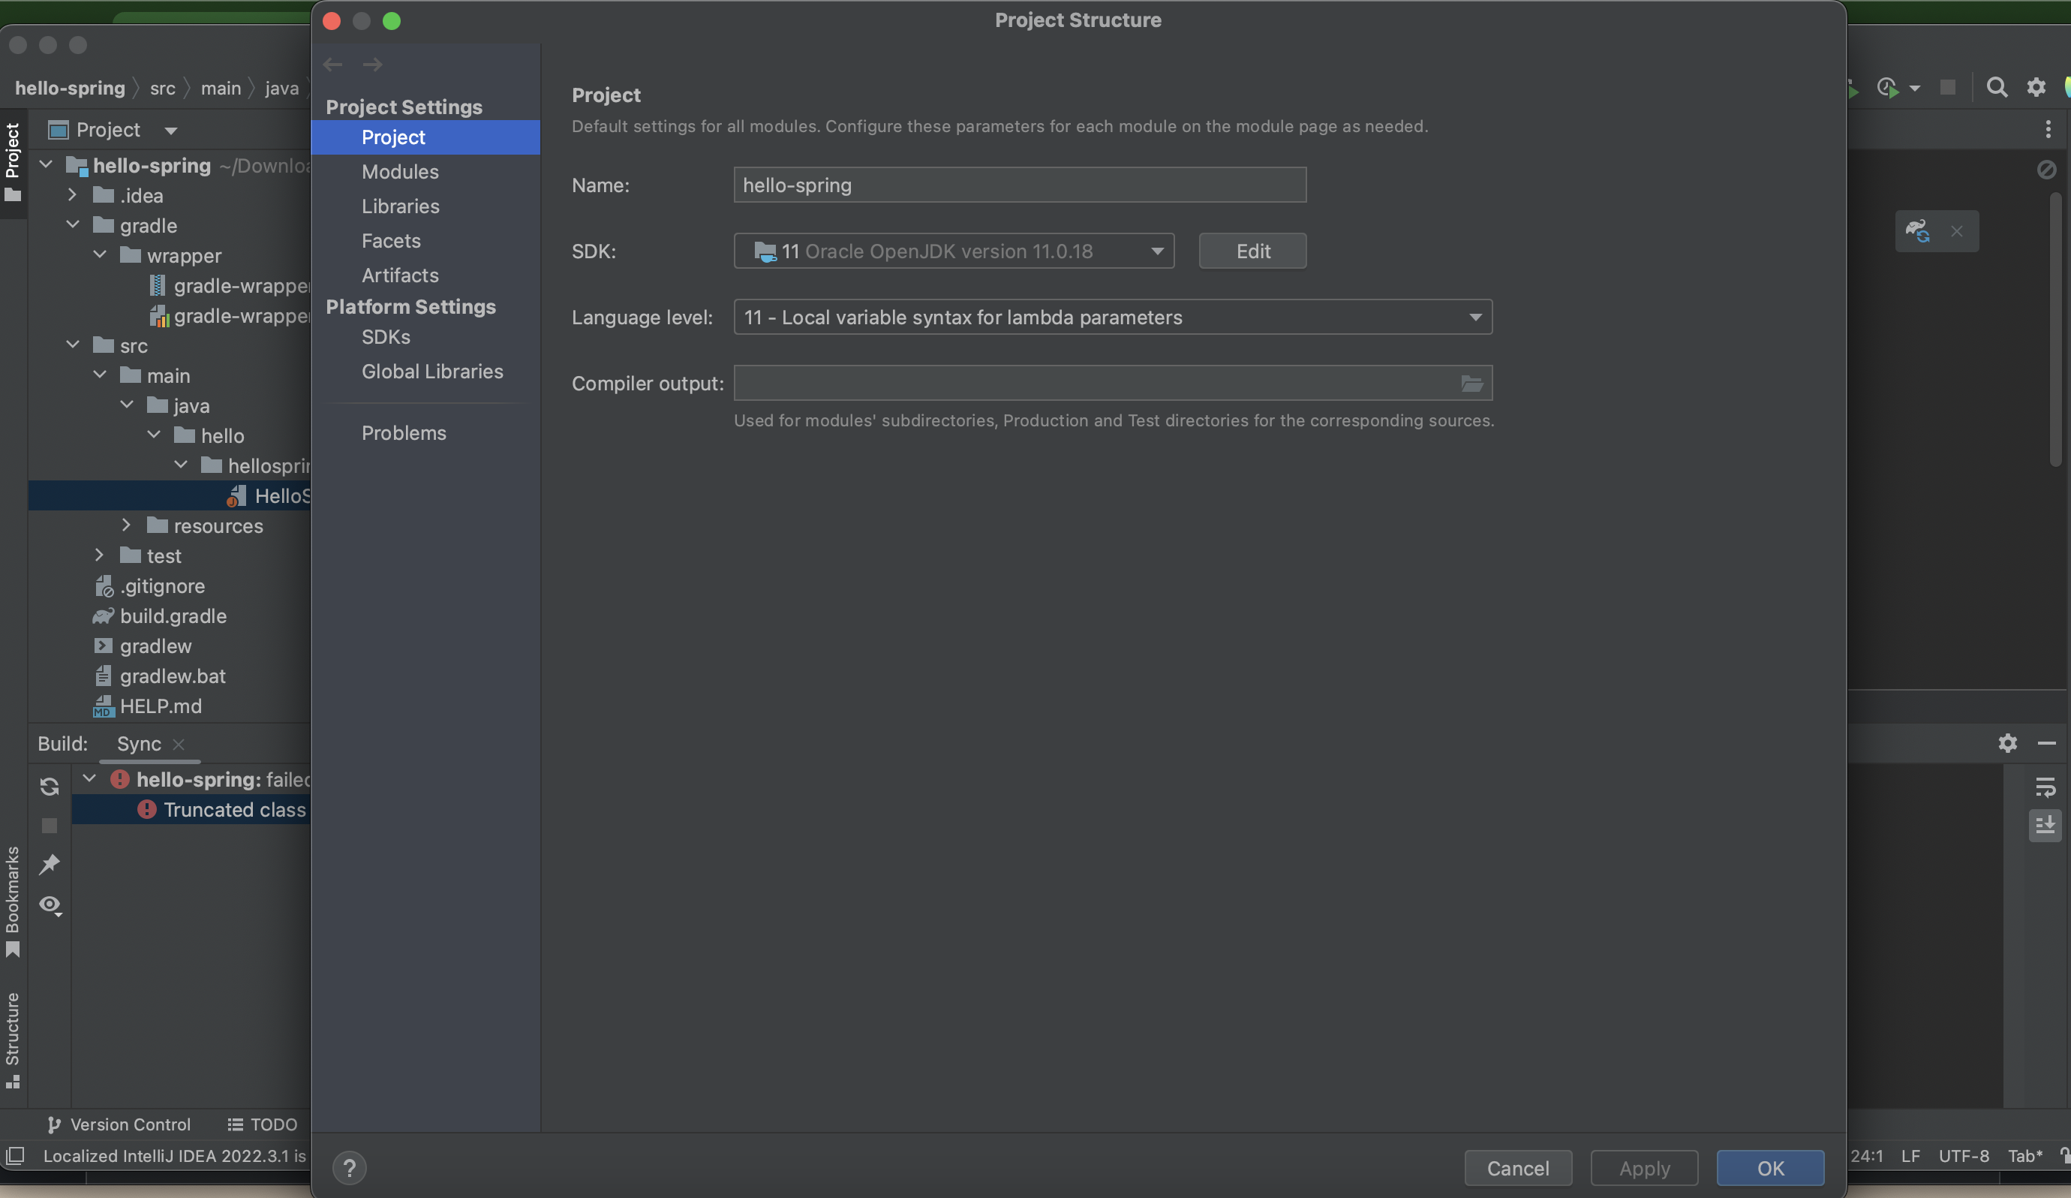The height and width of the screenshot is (1198, 2071).
Task: Select the Truncated class error row
Action: 191,809
